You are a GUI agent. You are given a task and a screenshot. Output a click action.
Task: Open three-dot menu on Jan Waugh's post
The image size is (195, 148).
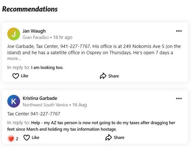click(x=179, y=31)
